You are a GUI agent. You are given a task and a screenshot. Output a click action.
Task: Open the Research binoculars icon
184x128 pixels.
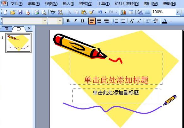(x=60, y=12)
